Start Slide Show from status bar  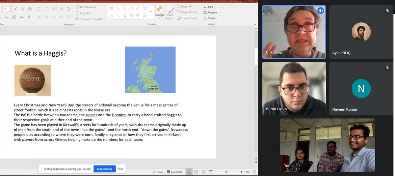tap(211, 172)
